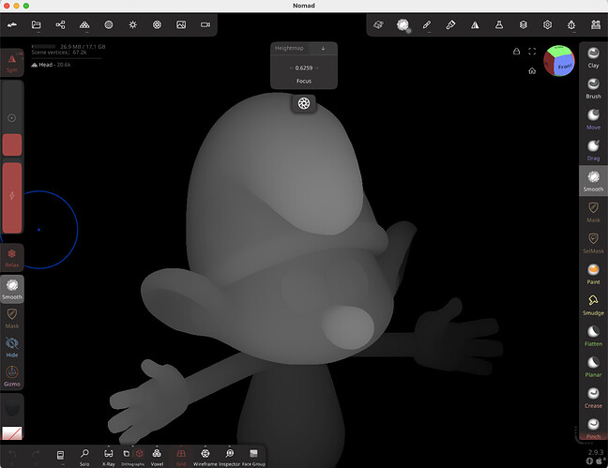Activate the Relax shortcut

(x=12, y=258)
